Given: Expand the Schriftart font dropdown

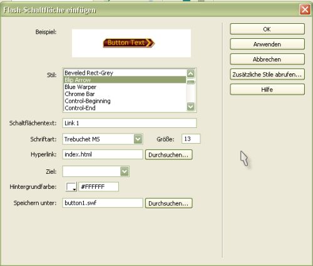Looking at the screenshot, I should tap(138, 139).
